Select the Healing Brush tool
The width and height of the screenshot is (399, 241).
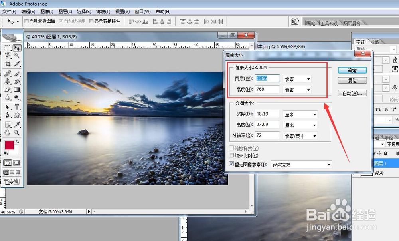click(8, 74)
